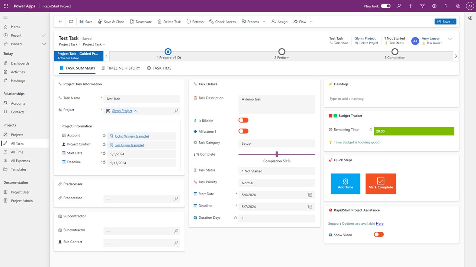476x267 pixels.
Task: Go to next process stage chevron
Action: click(456, 56)
